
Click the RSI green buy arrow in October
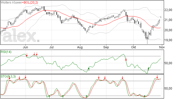tap(148, 69)
